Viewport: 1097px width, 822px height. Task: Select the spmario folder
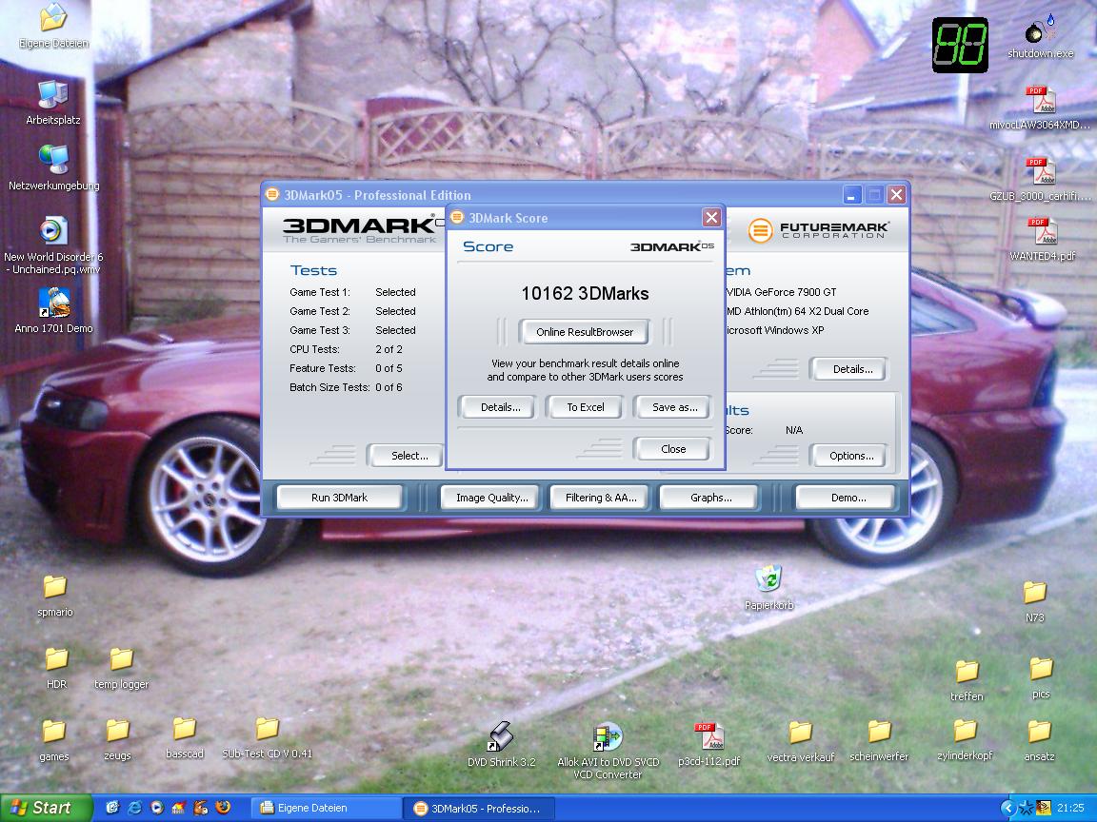(54, 596)
